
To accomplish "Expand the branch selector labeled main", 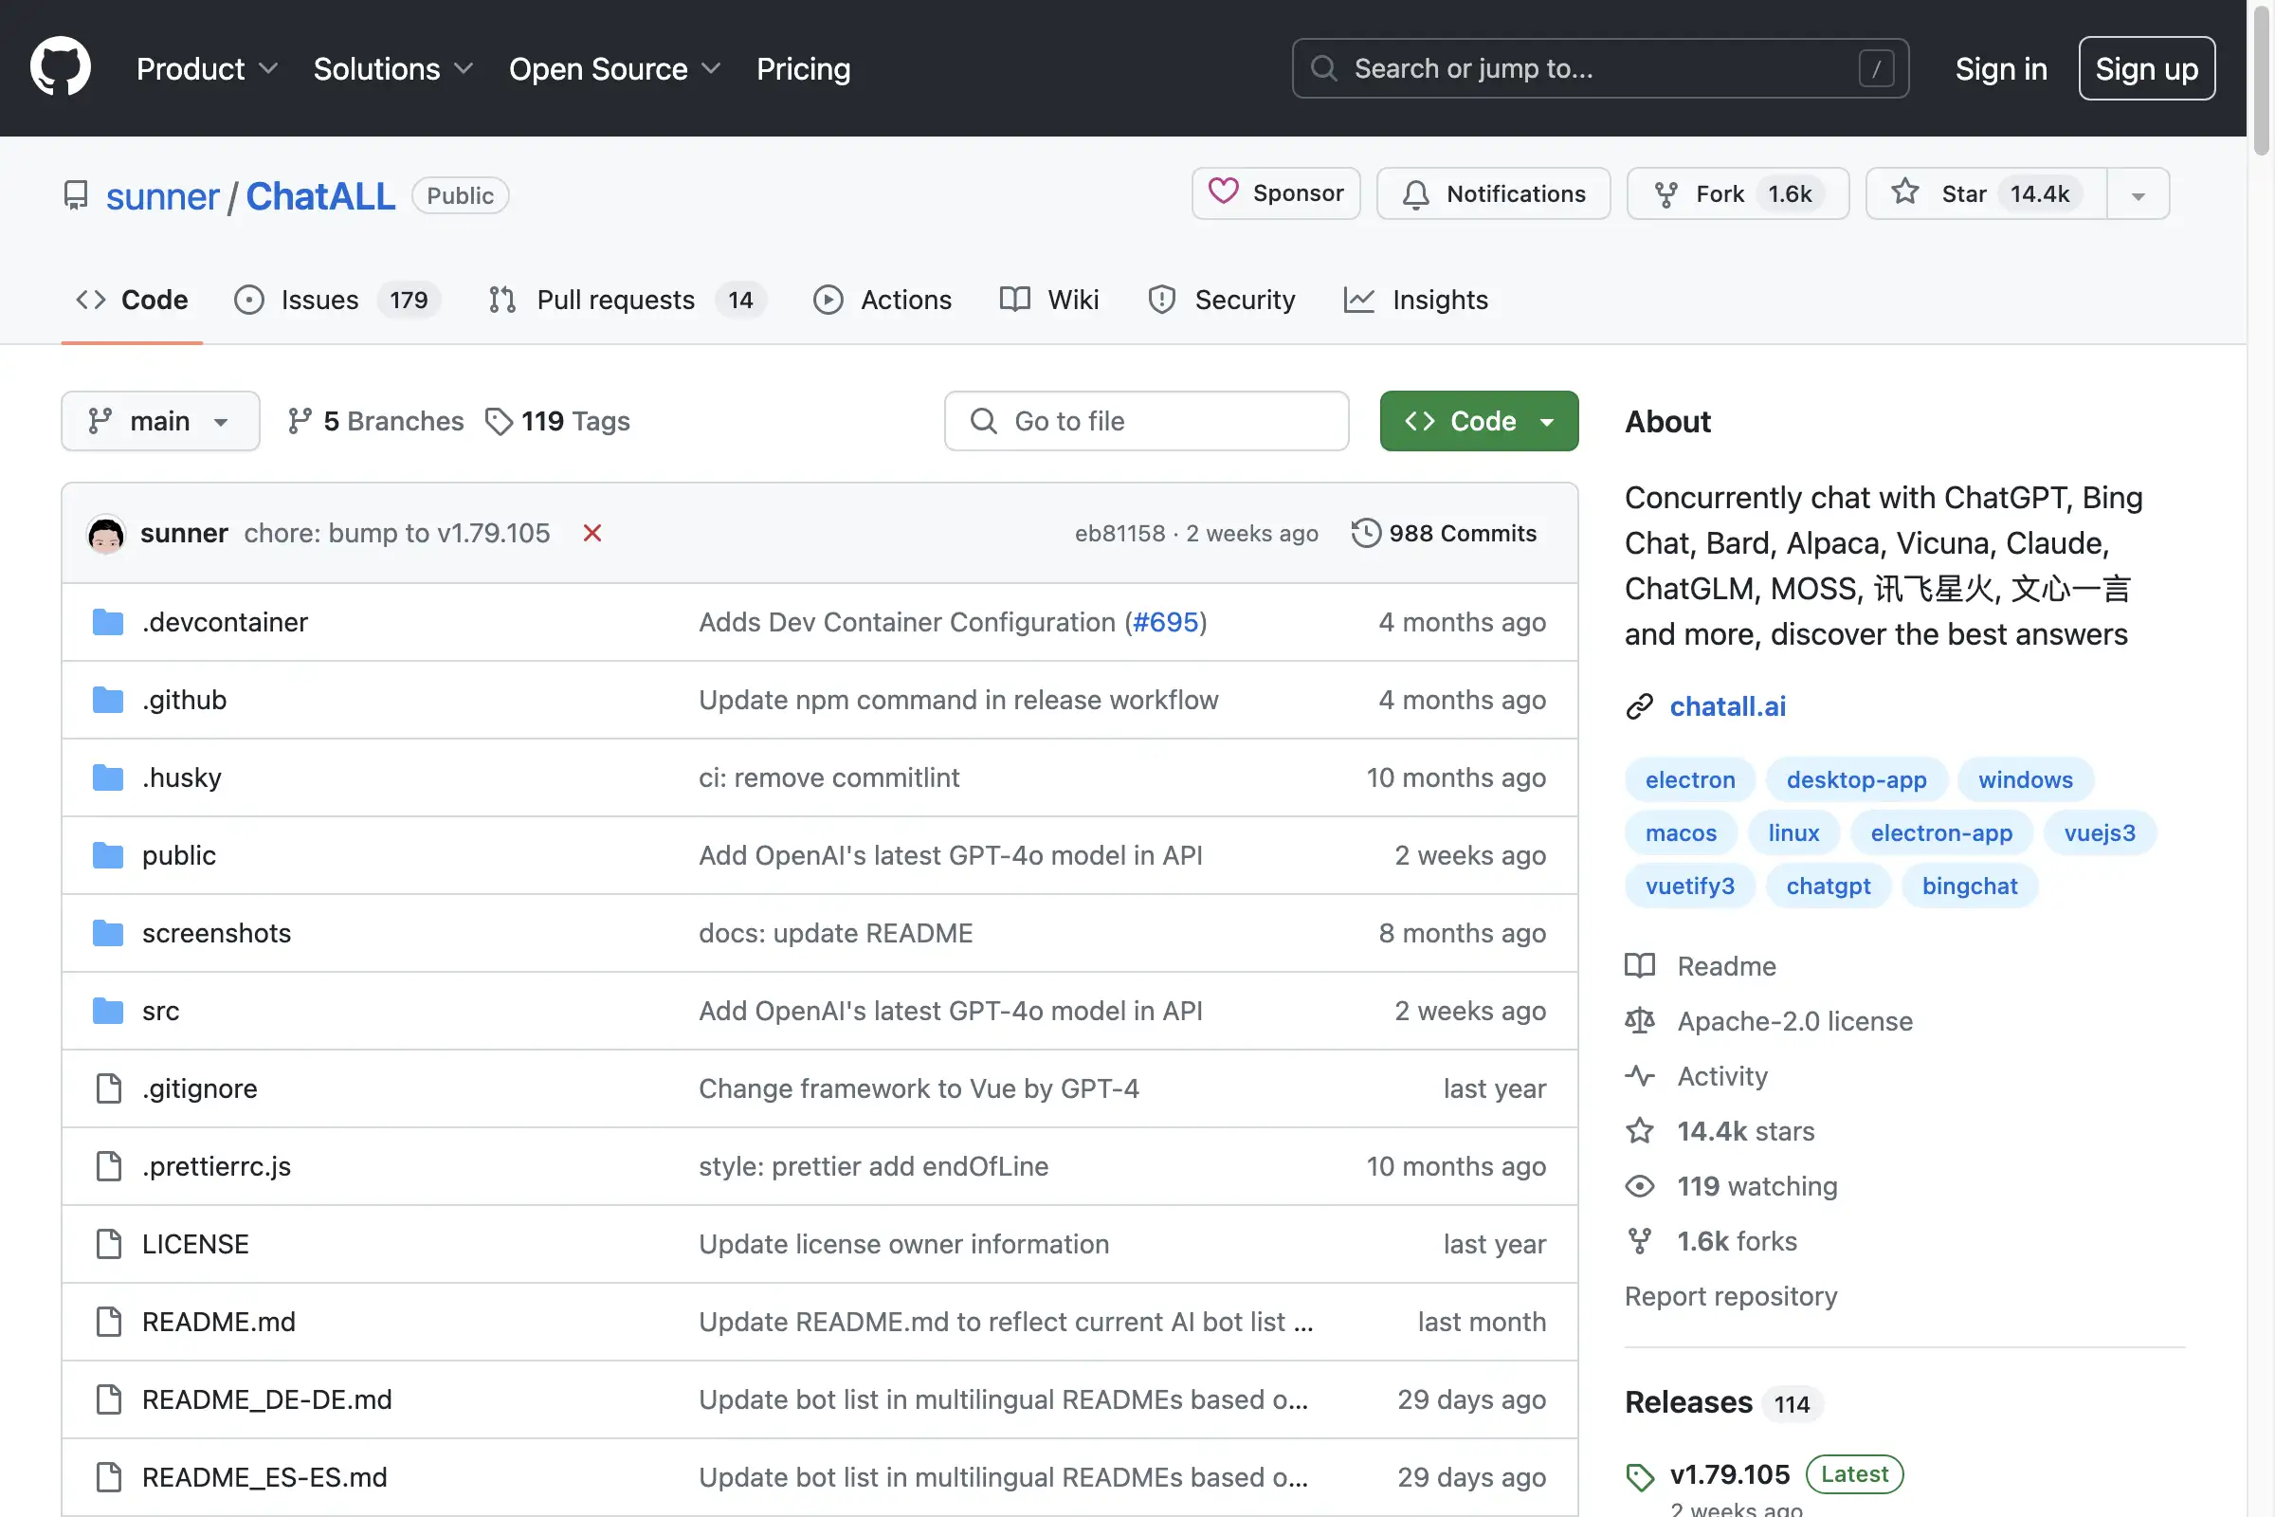I will point(159,421).
